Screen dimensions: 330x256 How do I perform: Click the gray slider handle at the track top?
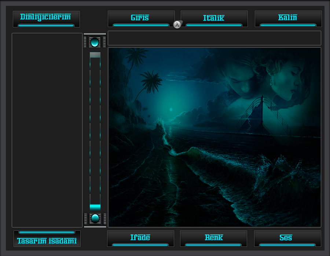coord(95,55)
